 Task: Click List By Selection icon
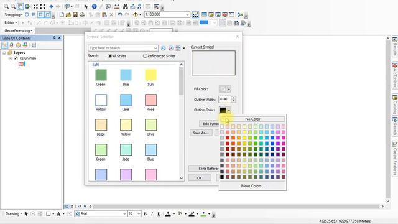[x=25, y=45]
